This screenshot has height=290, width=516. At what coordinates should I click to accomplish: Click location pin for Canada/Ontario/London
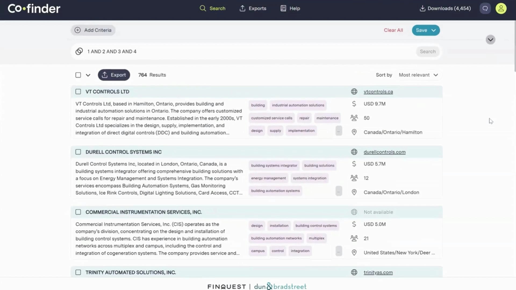tap(354, 192)
